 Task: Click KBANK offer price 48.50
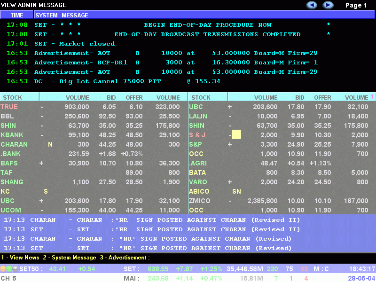click(134, 135)
